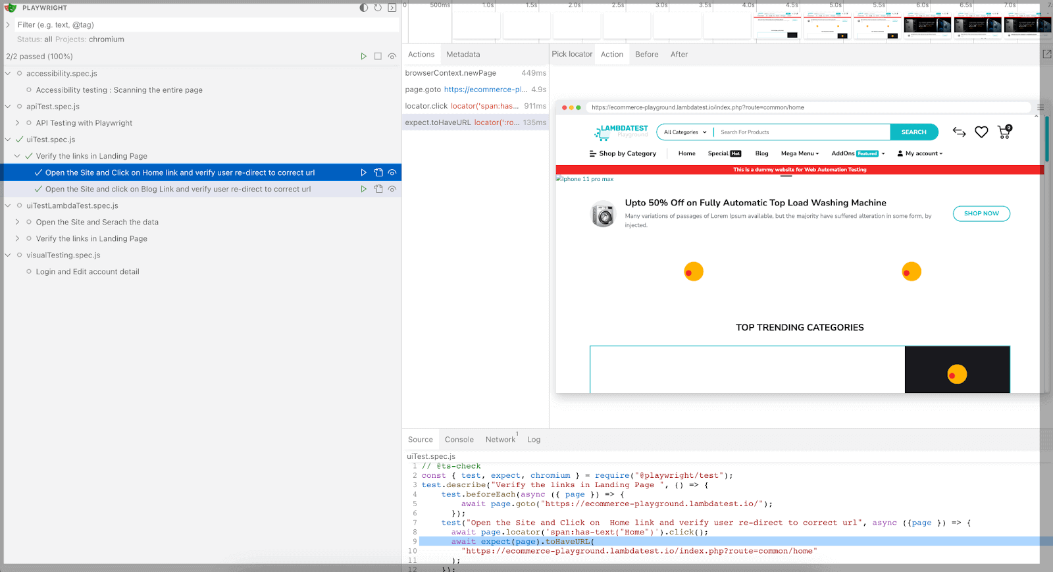This screenshot has height=572, width=1053.
Task: Toggle the color theme icon in Playwright header
Action: pos(364,8)
